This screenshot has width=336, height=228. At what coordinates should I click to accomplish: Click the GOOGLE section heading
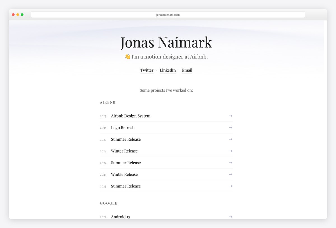pos(109,203)
